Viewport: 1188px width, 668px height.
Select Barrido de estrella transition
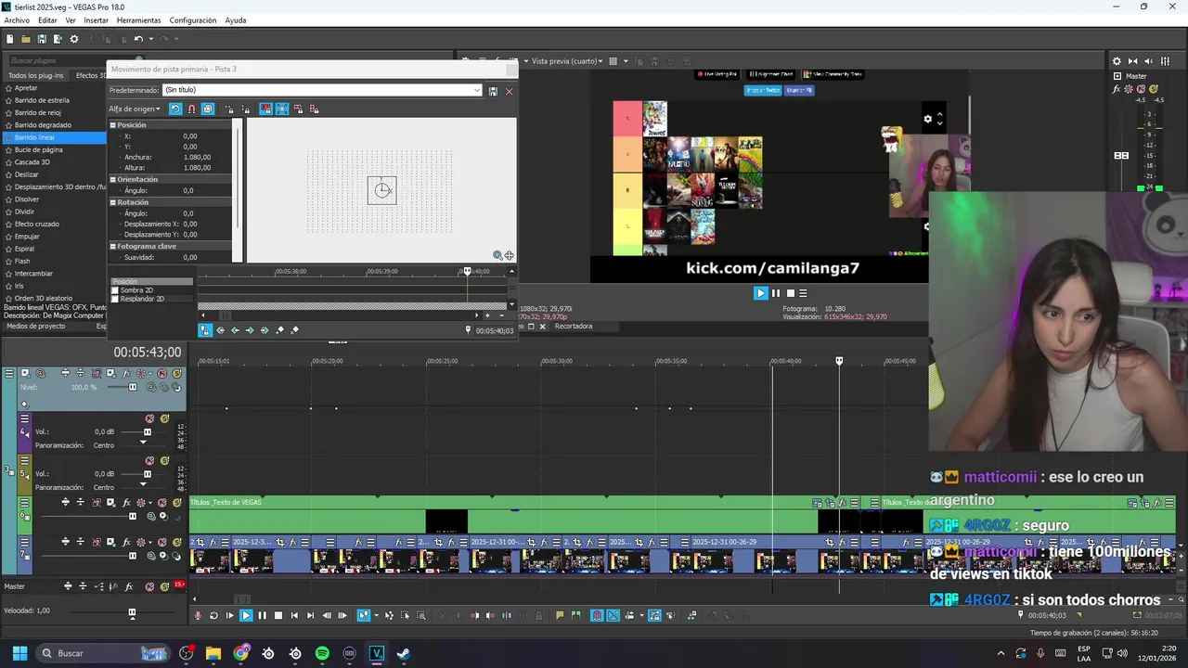click(x=42, y=100)
